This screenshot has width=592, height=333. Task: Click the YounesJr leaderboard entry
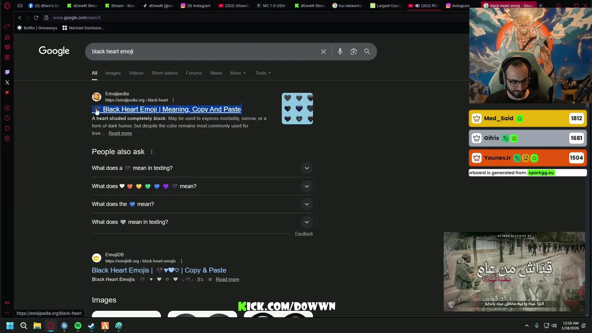coord(528,158)
